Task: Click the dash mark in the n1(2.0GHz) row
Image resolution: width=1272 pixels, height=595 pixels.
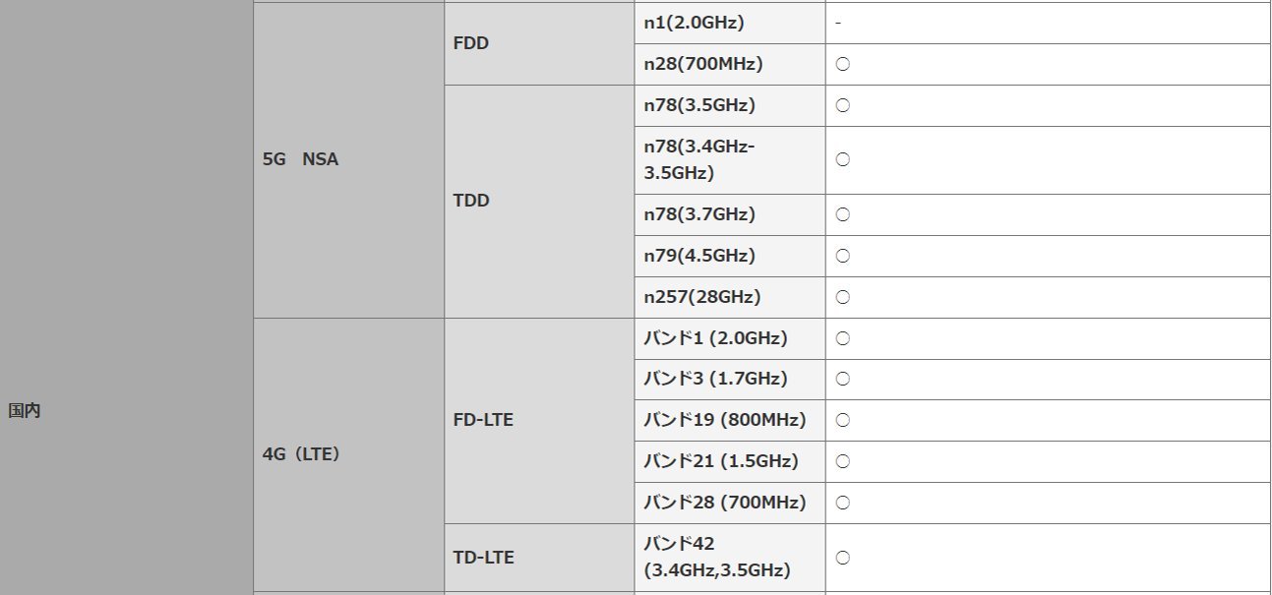Action: point(837,23)
